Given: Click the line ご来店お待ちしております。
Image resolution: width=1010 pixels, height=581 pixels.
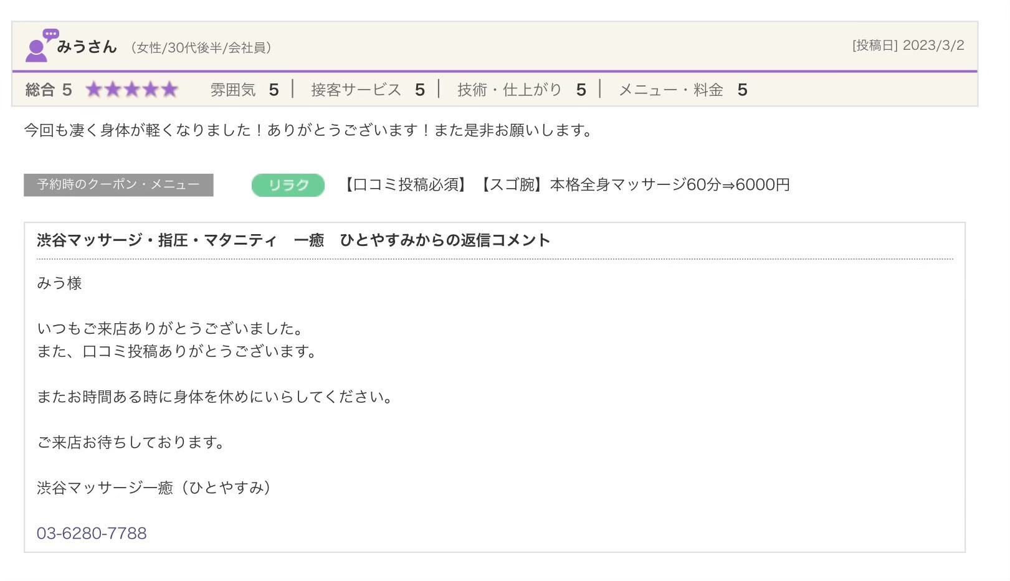Looking at the screenshot, I should tap(131, 442).
